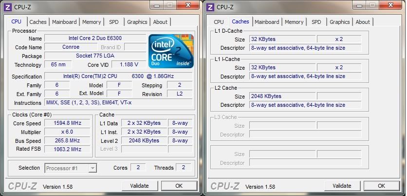Open Memory tab in right window
Viewport: 407px width, 196px height.
(294, 22)
